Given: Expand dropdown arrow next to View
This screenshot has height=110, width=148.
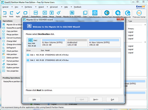Looking at the screenshot, I should pos(22,7).
